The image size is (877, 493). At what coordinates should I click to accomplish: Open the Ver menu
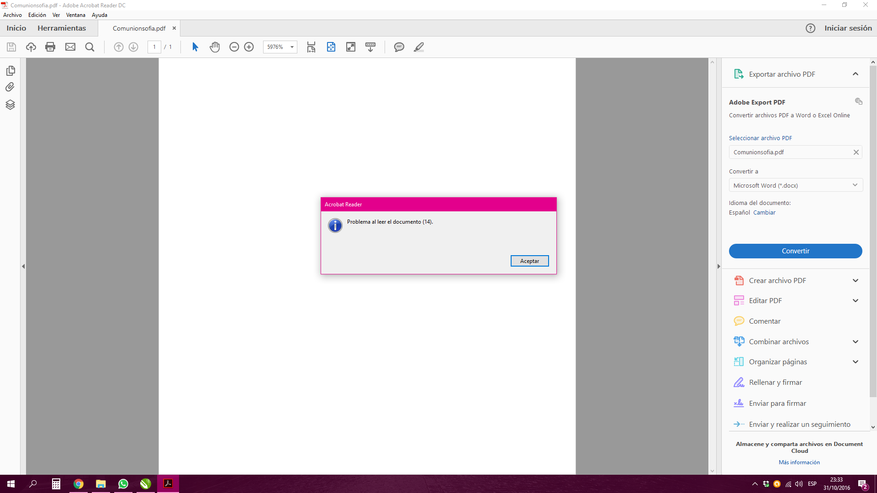pyautogui.click(x=56, y=15)
